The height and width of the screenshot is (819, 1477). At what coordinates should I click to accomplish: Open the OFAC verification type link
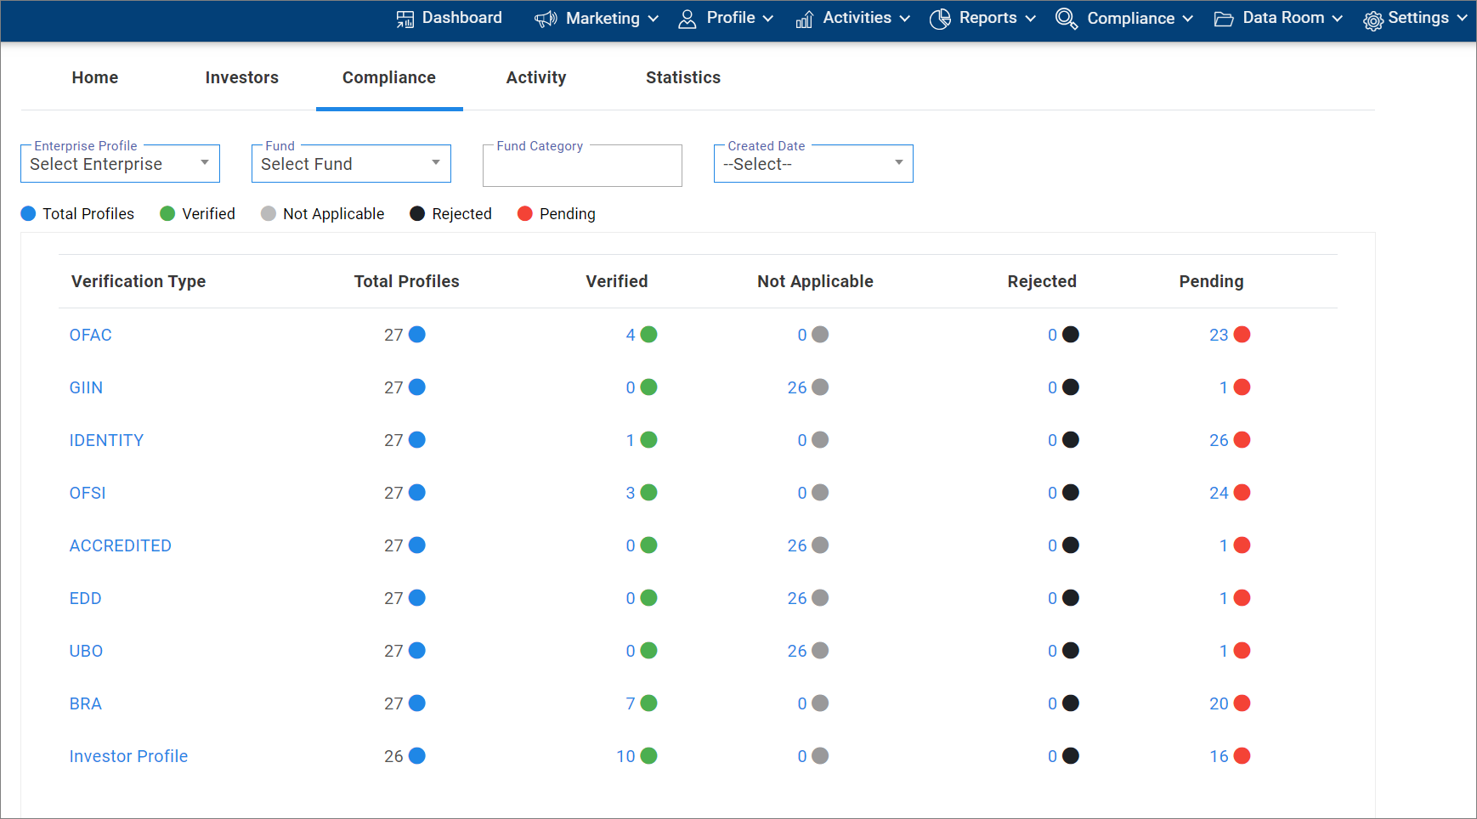point(91,335)
